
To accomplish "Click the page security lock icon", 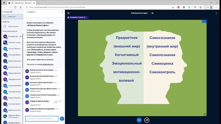I will click(x=27, y=7).
